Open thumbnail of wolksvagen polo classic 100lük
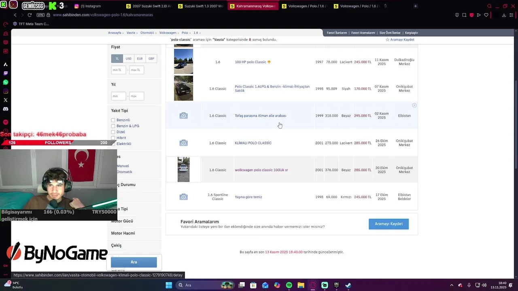Viewport: 518px width, 291px height. point(183,169)
